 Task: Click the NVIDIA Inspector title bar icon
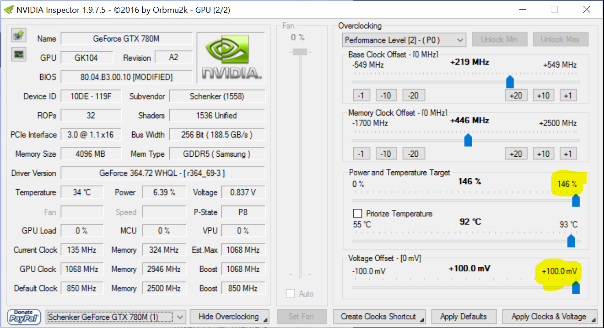click(x=8, y=10)
